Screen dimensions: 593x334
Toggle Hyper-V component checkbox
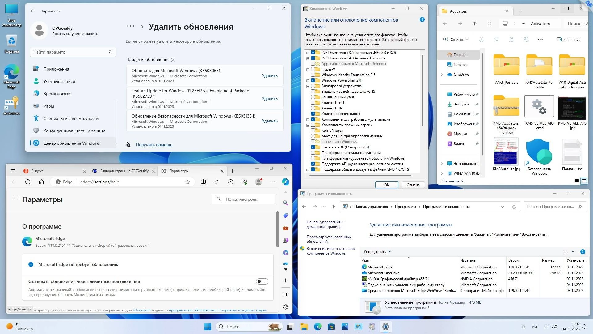coord(313,69)
